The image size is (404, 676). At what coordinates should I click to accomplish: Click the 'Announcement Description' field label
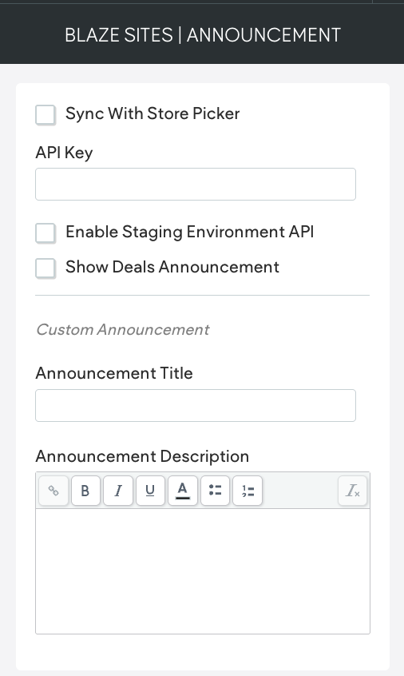[142, 456]
